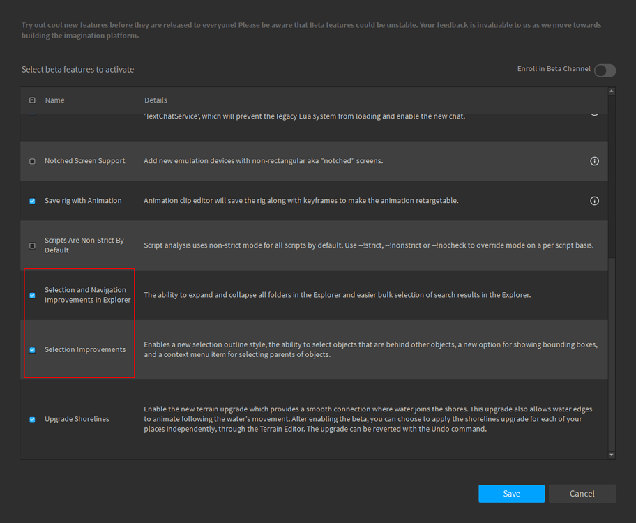Click the Name column header

pyautogui.click(x=55, y=100)
